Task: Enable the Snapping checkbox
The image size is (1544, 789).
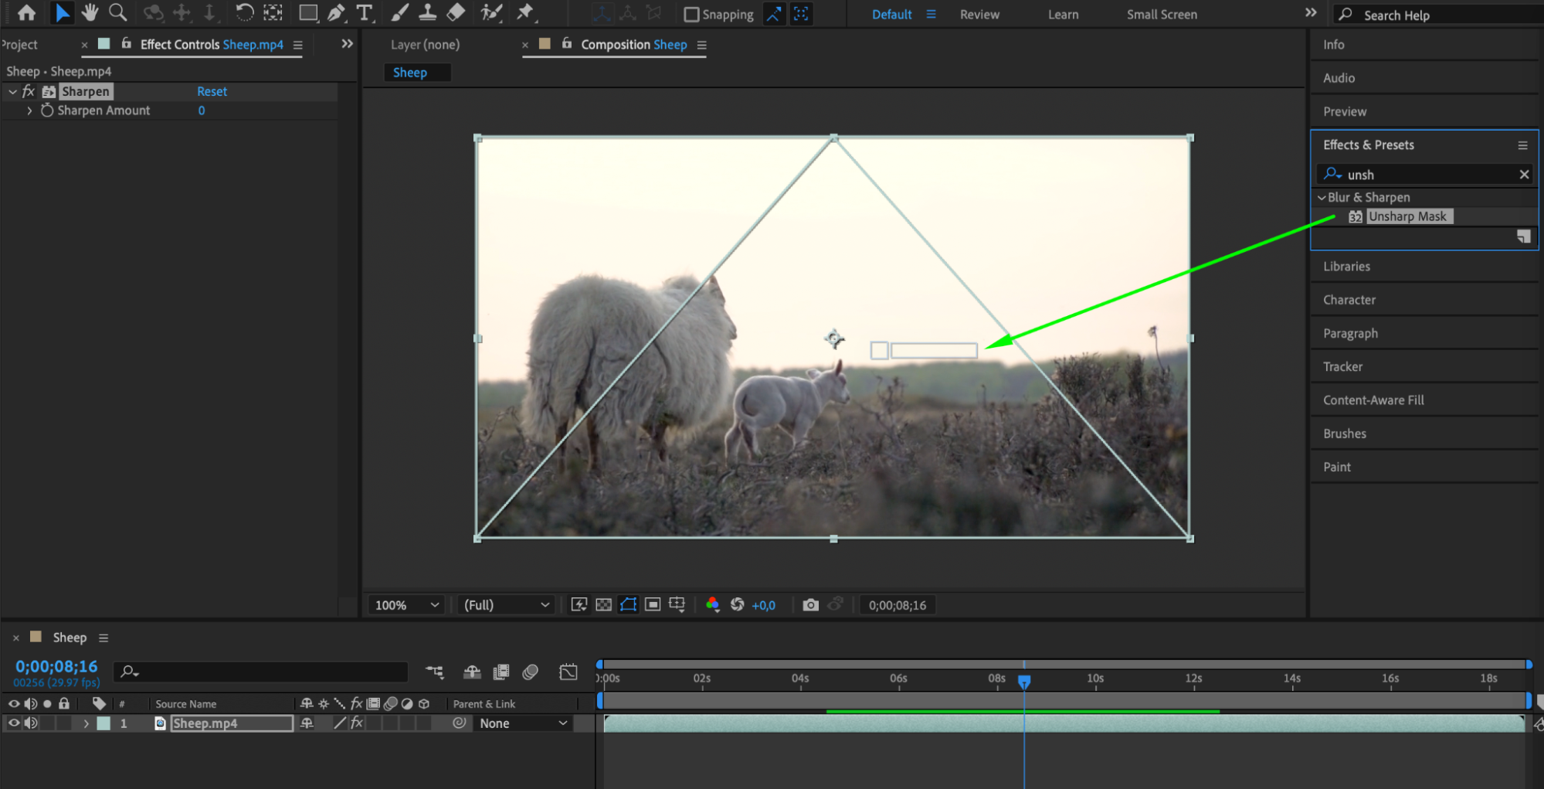Action: click(691, 15)
